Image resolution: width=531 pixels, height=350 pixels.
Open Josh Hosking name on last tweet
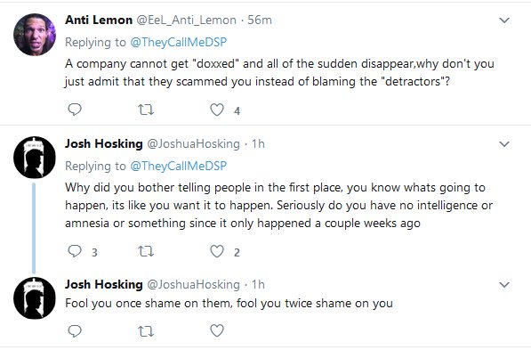point(104,284)
